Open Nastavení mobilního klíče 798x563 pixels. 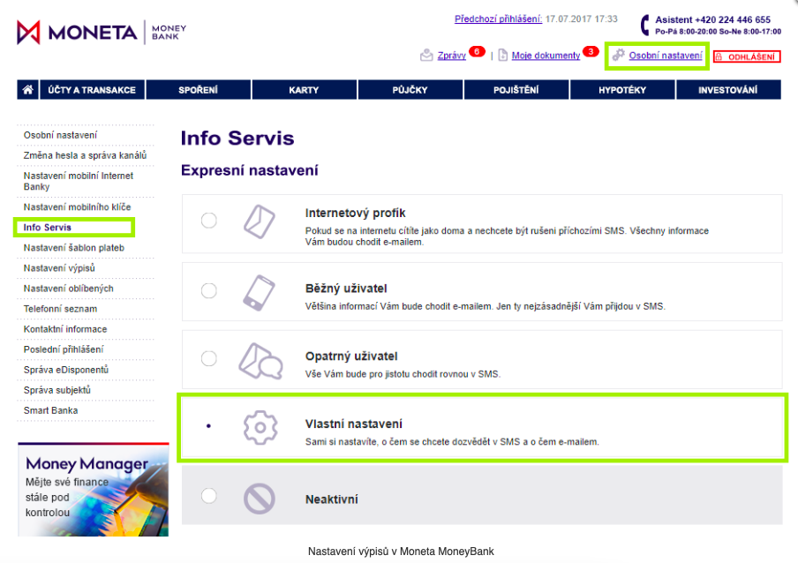click(x=77, y=207)
